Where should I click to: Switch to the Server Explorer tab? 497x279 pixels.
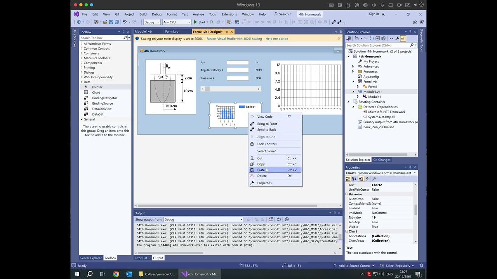coord(91,258)
